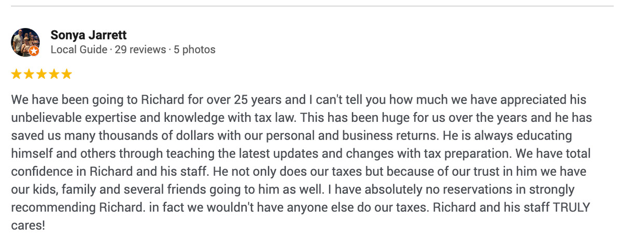This screenshot has height=237, width=622.
Task: Click the horizontal divider above the review
Action: (x=311, y=6)
